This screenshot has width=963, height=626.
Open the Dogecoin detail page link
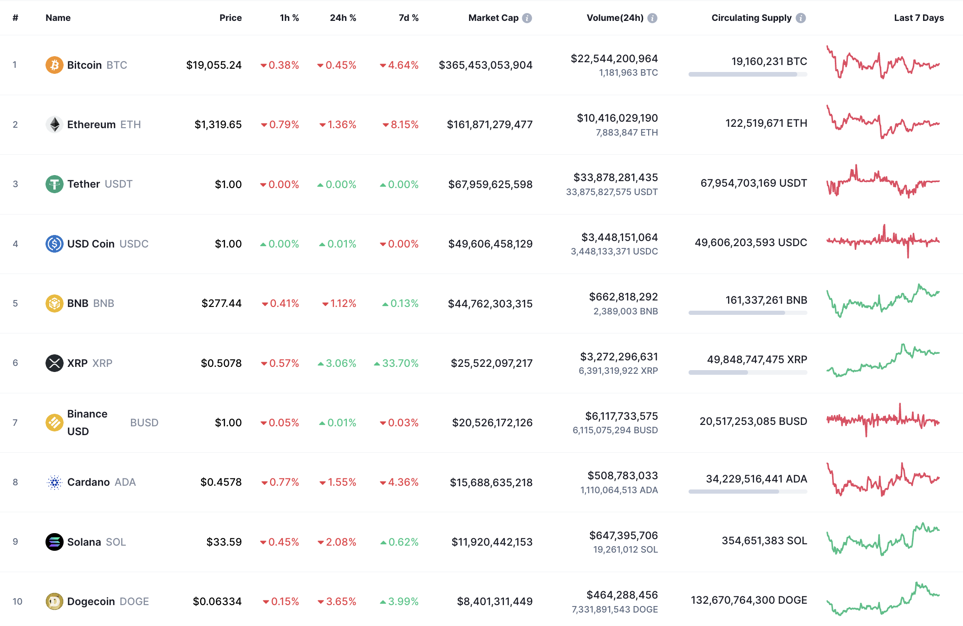[91, 601]
